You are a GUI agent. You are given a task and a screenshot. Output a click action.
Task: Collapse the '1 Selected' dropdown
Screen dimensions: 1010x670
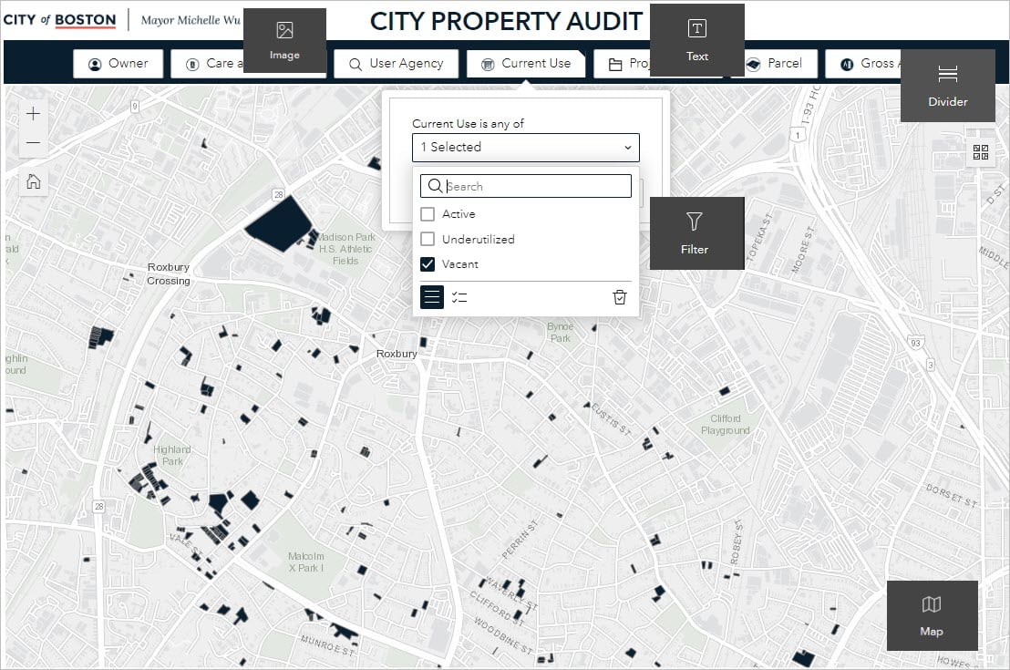coord(526,148)
